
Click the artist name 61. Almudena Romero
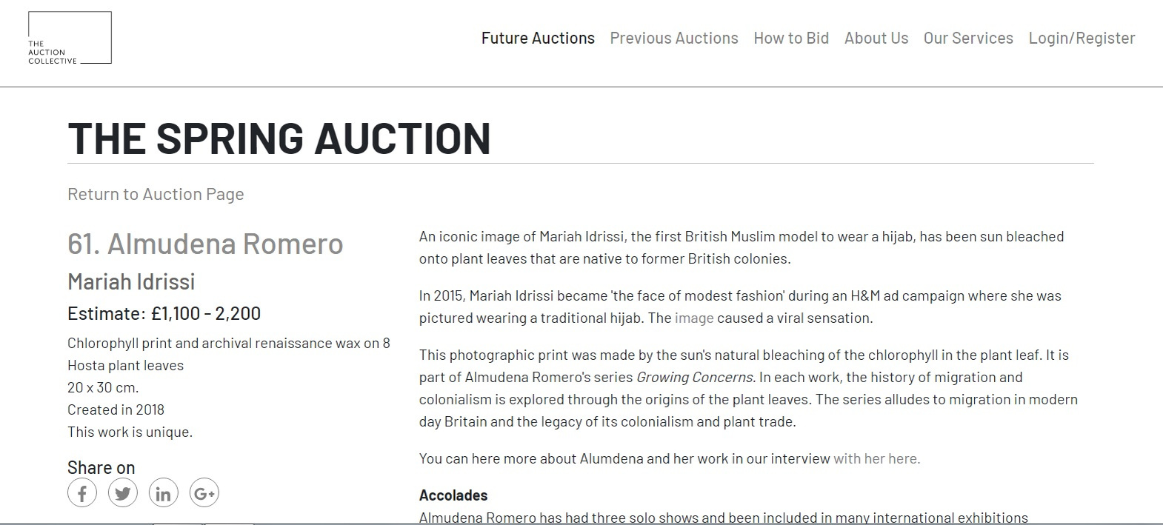(x=205, y=244)
